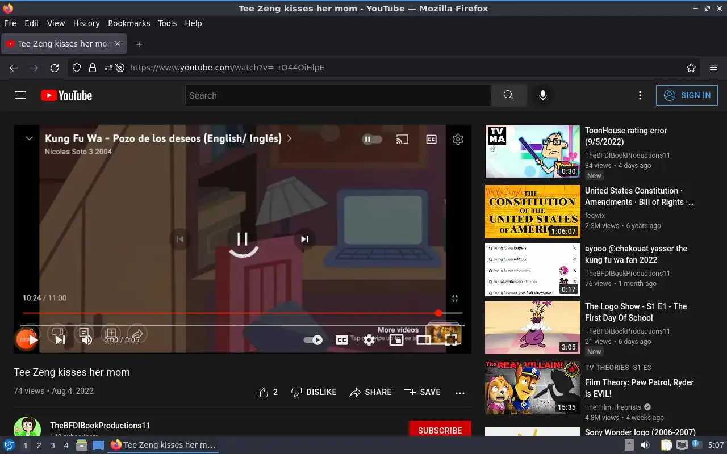The width and height of the screenshot is (727, 454).
Task: Click into the YouTube Search field
Action: 338,95
